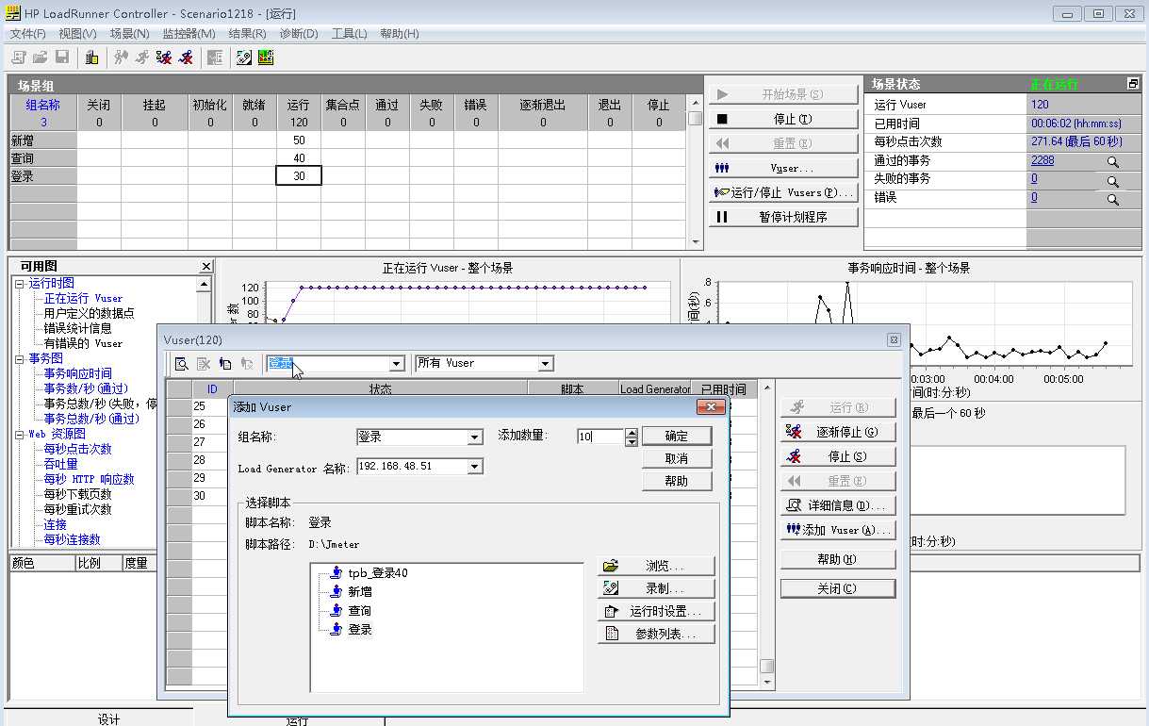This screenshot has height=726, width=1149.
Task: Collapse the 事务图 tree node
Action: pyautogui.click(x=19, y=358)
